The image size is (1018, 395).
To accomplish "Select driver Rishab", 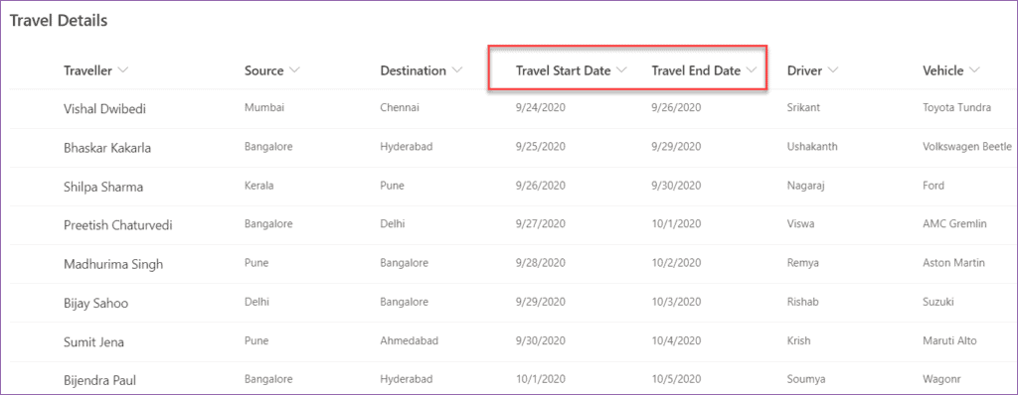I will tap(802, 302).
